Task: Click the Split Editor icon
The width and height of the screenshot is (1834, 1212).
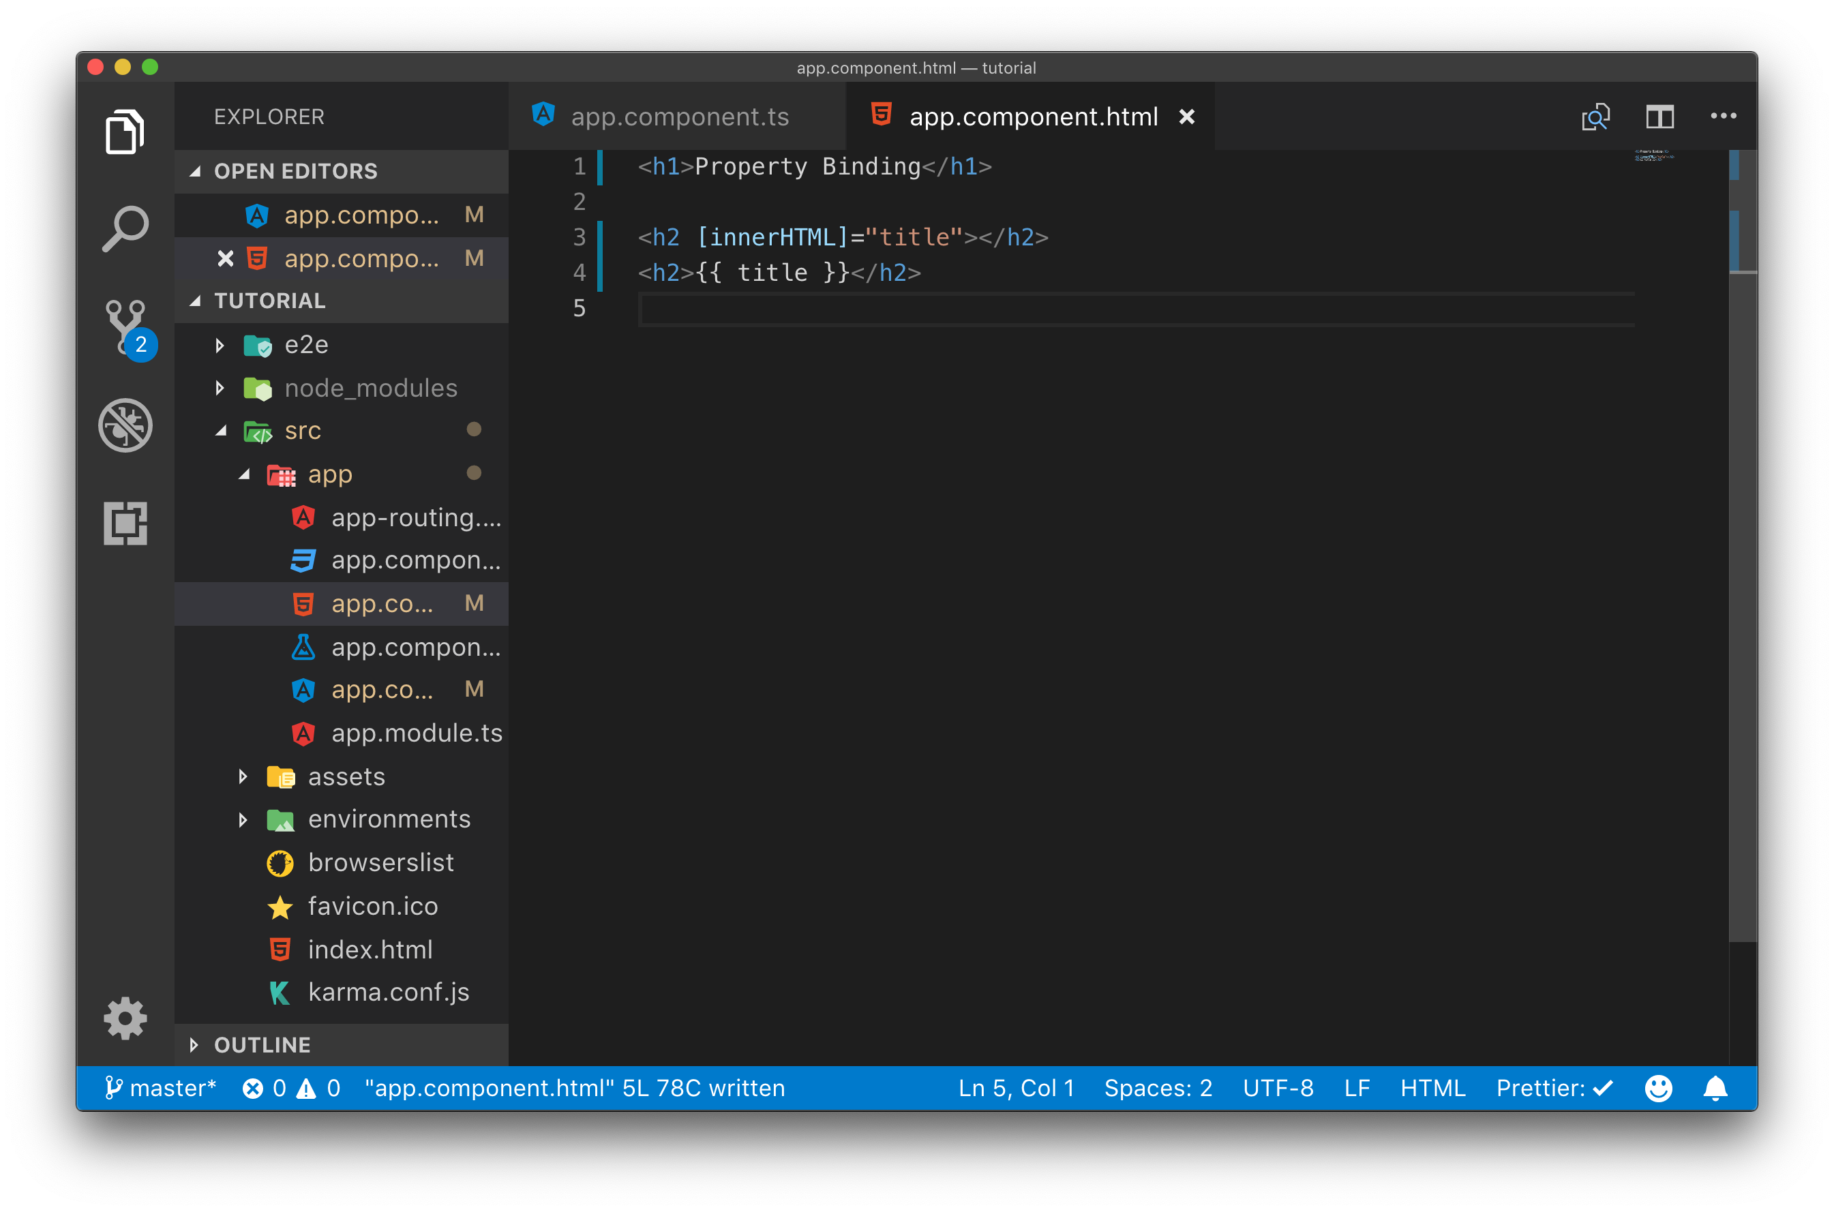Action: [1659, 117]
